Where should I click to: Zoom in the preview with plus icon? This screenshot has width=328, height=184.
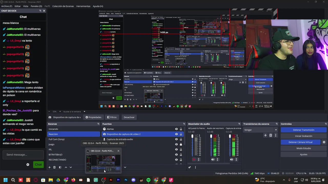[60, 111]
